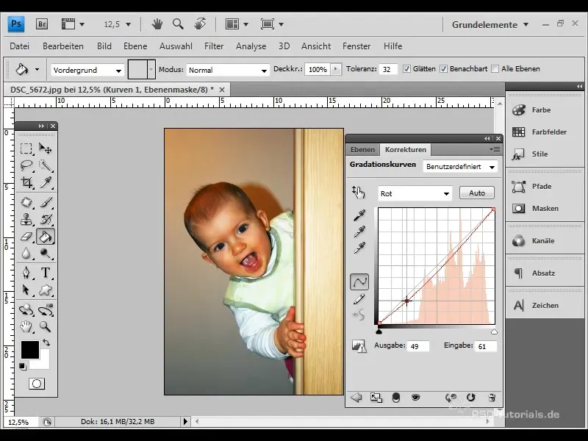This screenshot has height=441, width=588.
Task: Pick the gray point eyedropper in curves
Action: click(359, 232)
